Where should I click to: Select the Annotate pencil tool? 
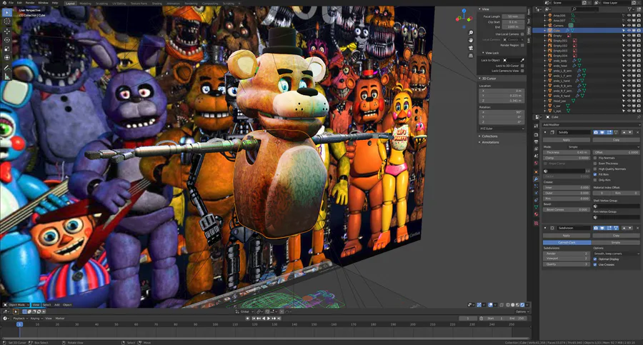pyautogui.click(x=7, y=67)
